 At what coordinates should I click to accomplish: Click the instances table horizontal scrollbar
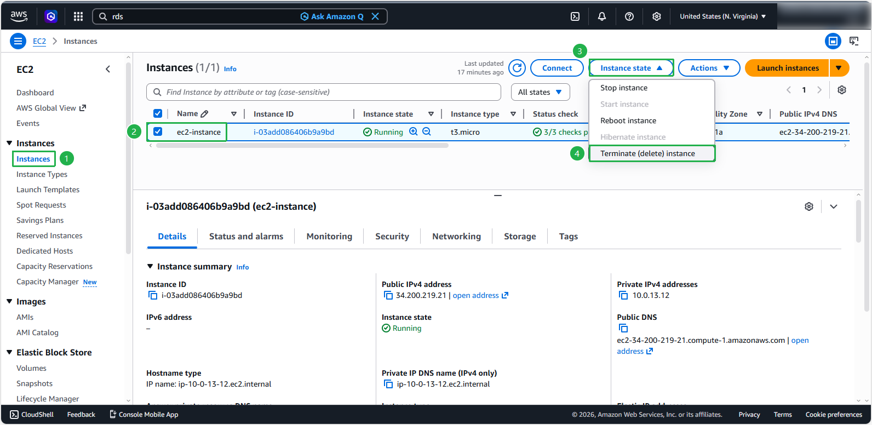point(302,146)
